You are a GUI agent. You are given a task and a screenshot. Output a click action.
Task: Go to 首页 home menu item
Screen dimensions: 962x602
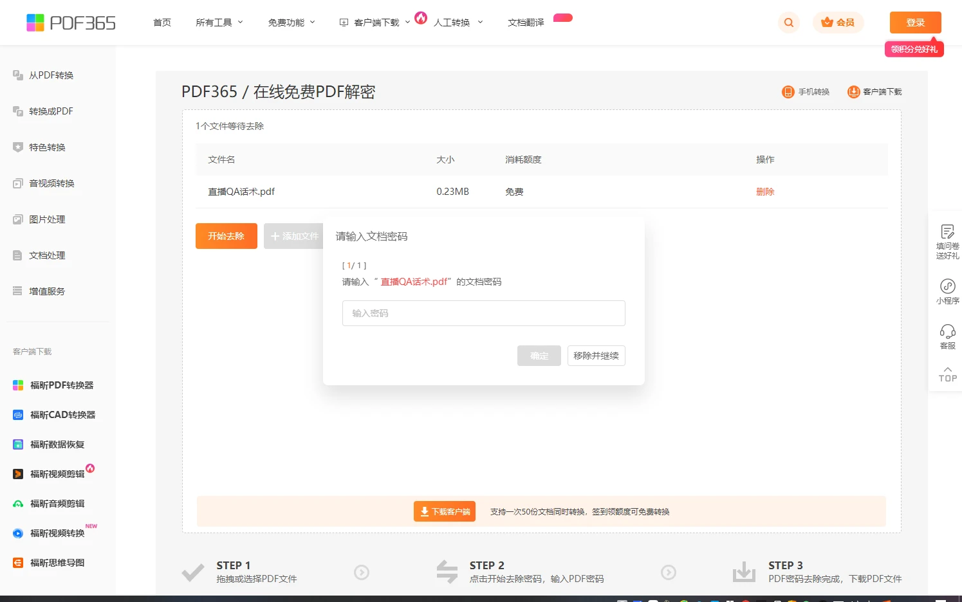[162, 23]
